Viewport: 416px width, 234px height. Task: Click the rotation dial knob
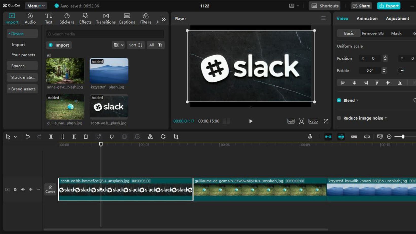point(401,70)
